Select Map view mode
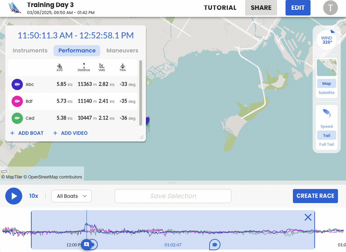Image resolution: width=346 pixels, height=252 pixels. 326,84
